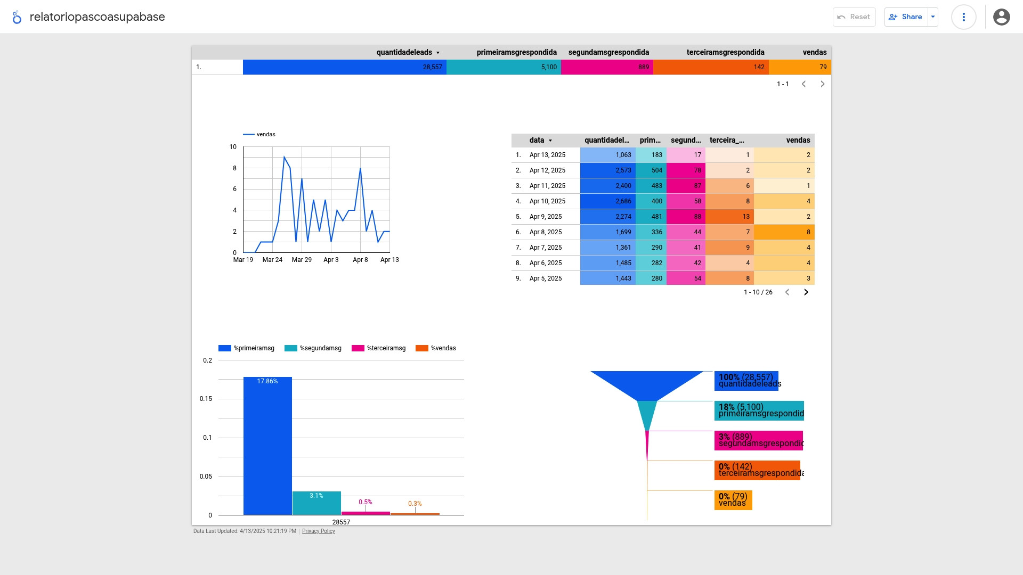Click previous page arrow of summary table

click(x=803, y=84)
